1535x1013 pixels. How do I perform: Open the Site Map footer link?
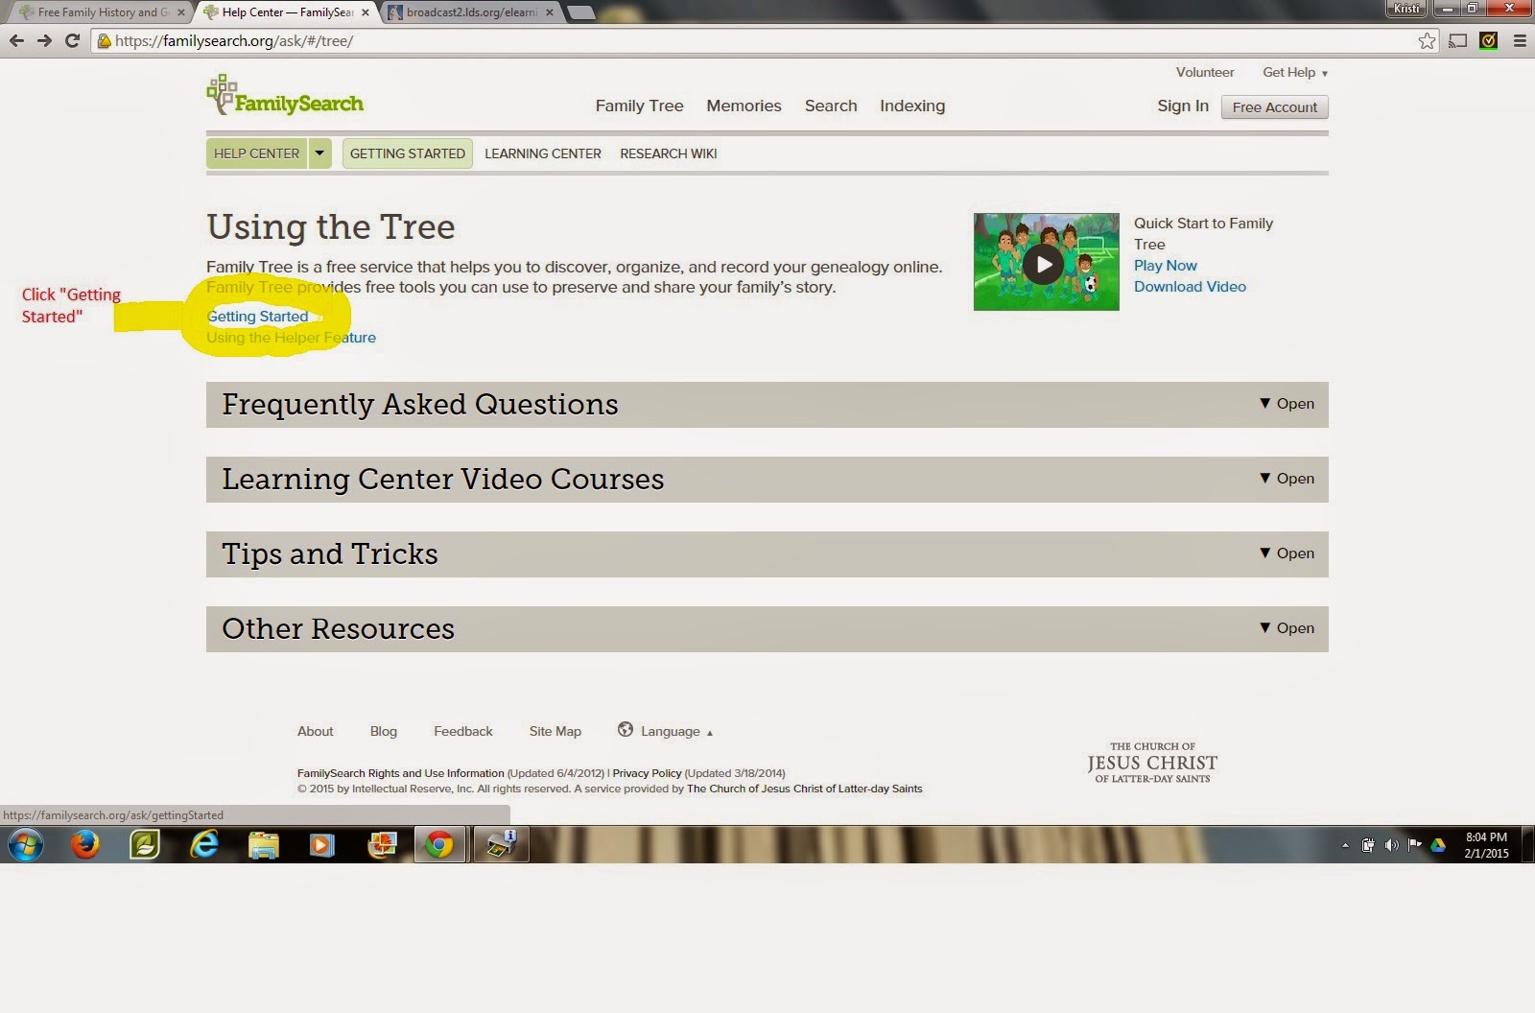click(555, 731)
